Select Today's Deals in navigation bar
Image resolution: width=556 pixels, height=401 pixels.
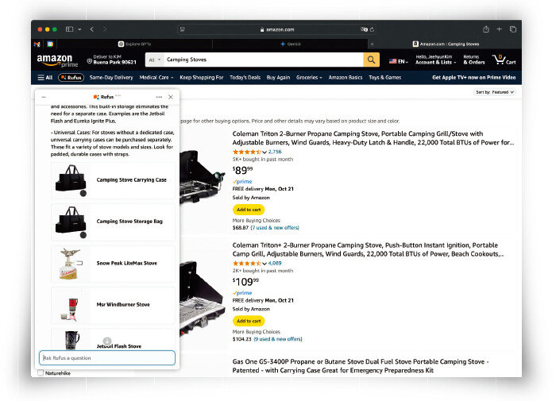tap(245, 78)
